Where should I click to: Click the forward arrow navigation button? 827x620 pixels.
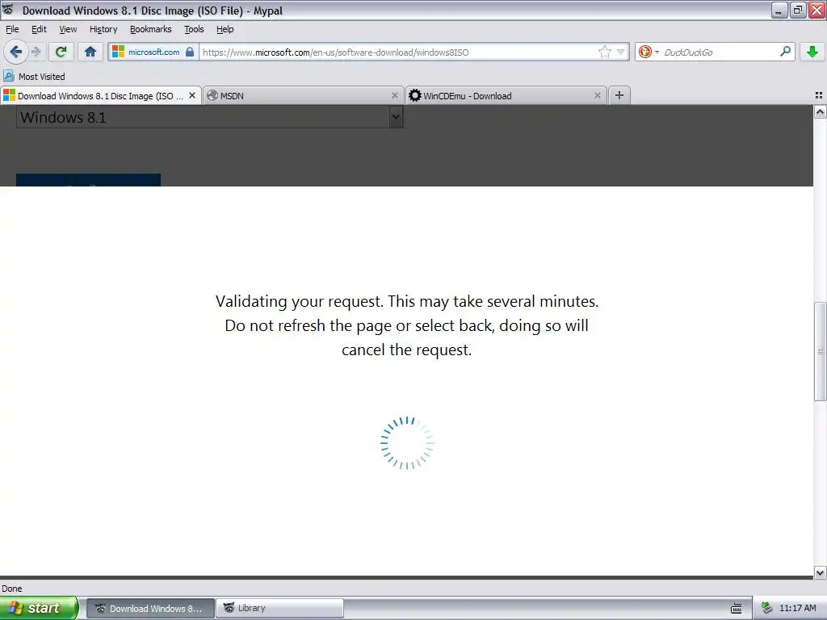point(36,52)
